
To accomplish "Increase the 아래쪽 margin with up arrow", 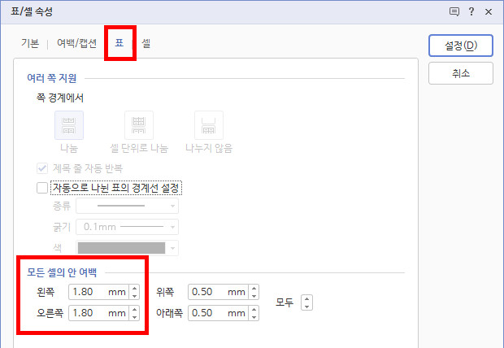I will (x=254, y=309).
